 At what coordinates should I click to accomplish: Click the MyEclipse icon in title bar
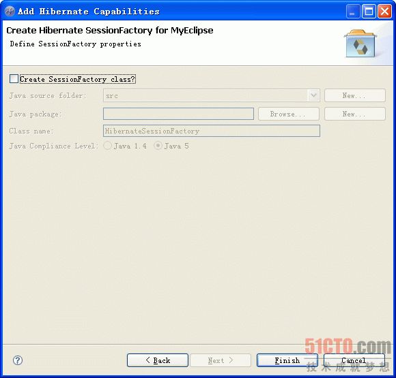[10, 12]
